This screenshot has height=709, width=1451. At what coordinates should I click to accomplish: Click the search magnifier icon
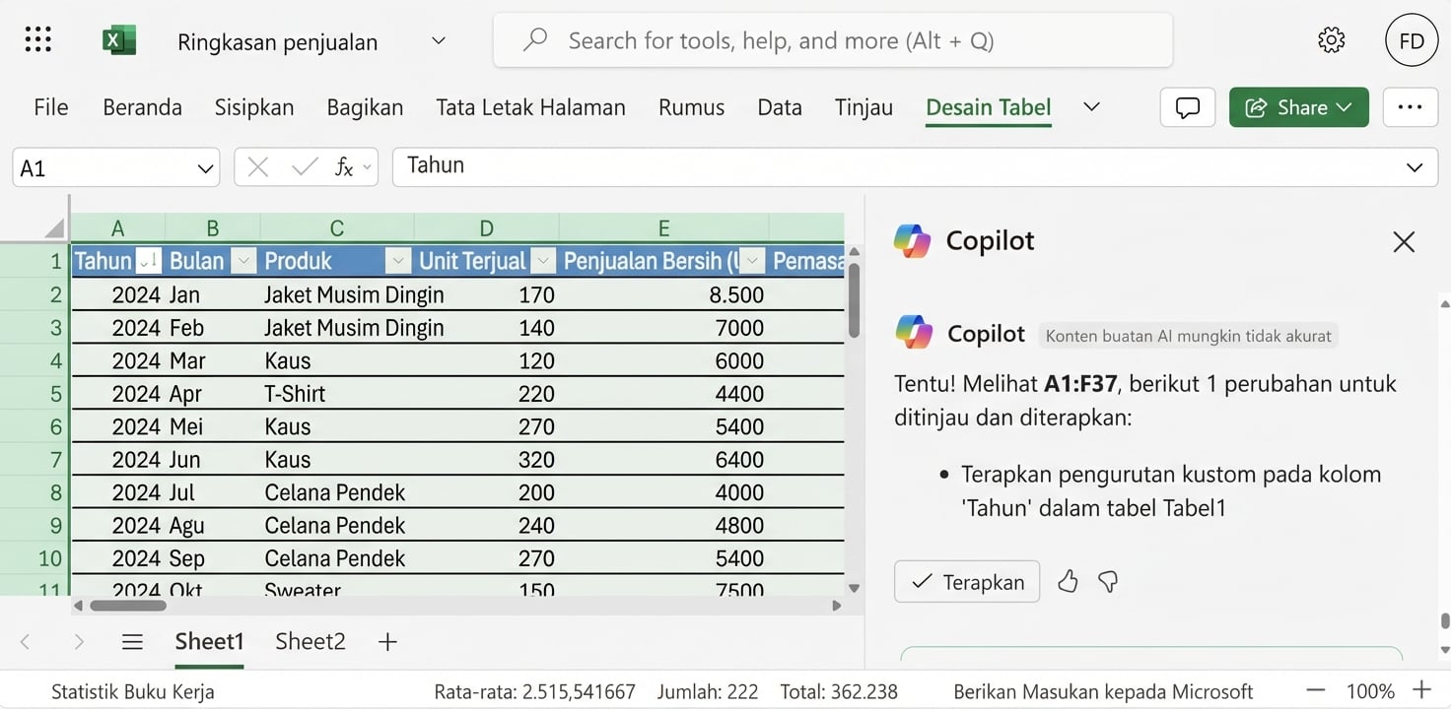[x=533, y=39]
